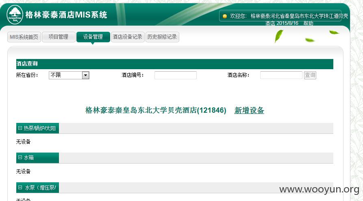Click the welcome text 格林豪泰河北省秦皇岛市东北大学珠江道贝壳
The image size is (363, 201).
pyautogui.click(x=299, y=16)
